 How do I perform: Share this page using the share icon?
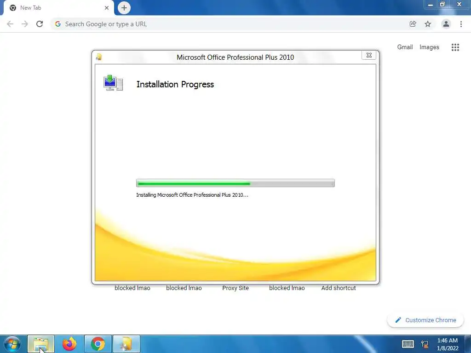[x=413, y=24]
